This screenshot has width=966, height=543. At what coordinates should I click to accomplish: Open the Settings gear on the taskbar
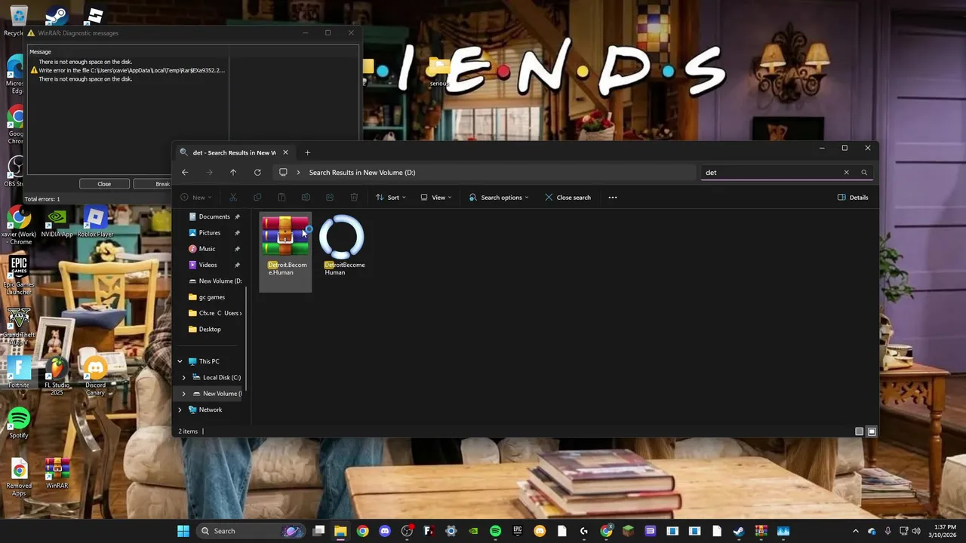(x=451, y=531)
